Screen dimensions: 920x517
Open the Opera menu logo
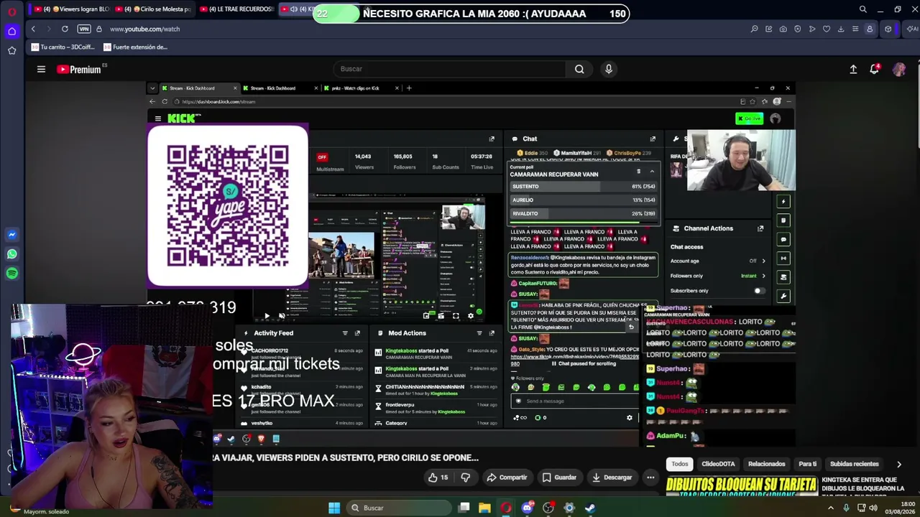[11, 11]
